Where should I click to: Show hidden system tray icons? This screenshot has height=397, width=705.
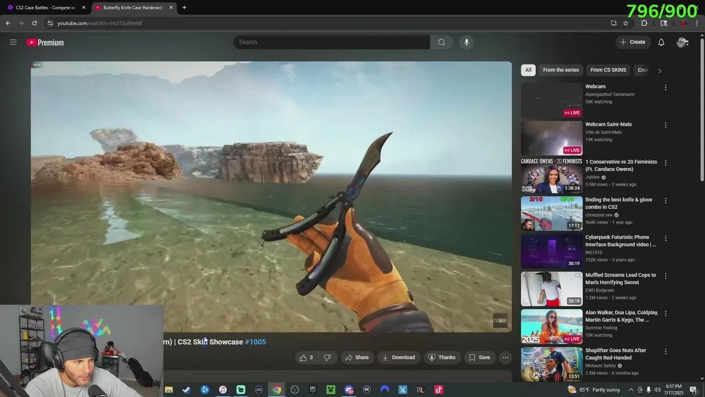pos(631,390)
